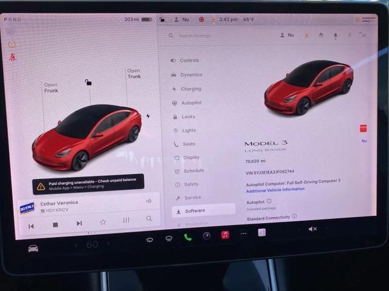Tap the red Sentry mode recording icon
Image resolution: width=389 pixels, height=291 pixels.
click(x=201, y=19)
